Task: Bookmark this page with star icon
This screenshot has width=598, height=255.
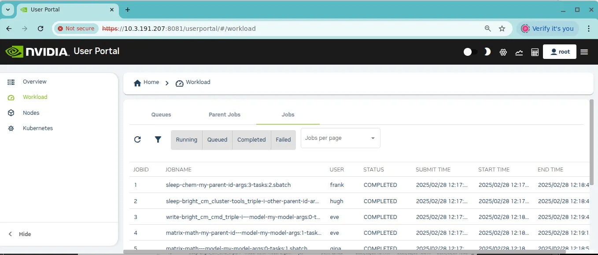Action: 502,29
